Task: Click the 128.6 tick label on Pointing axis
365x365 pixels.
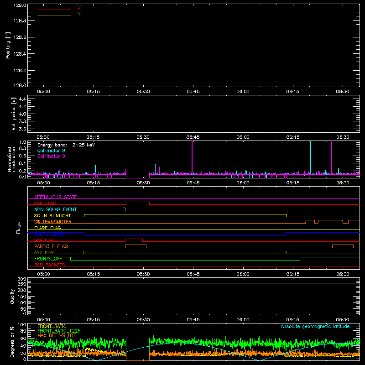Action: (20, 37)
